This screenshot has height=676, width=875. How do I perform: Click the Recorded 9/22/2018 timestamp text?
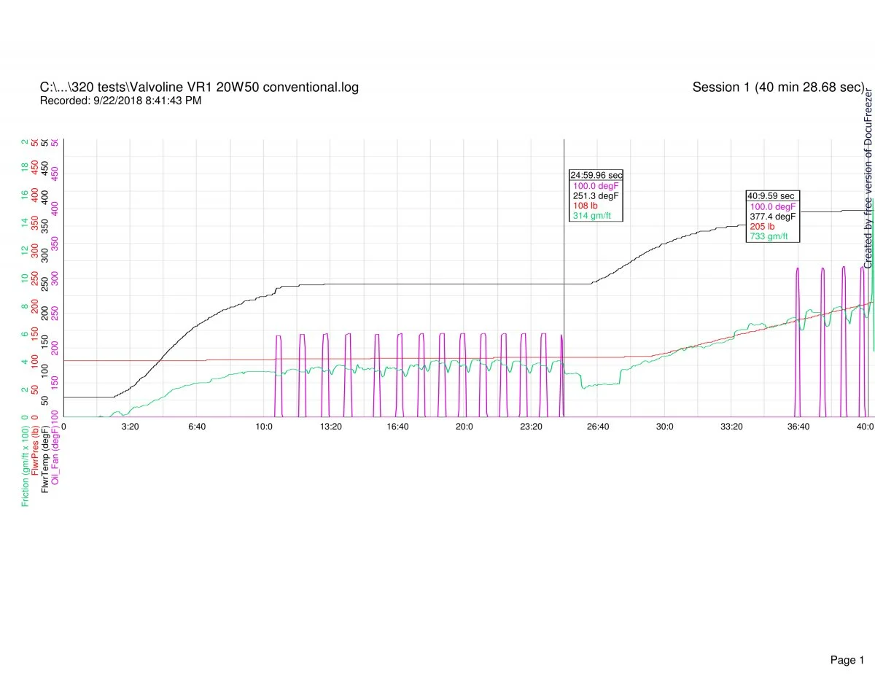click(x=120, y=101)
